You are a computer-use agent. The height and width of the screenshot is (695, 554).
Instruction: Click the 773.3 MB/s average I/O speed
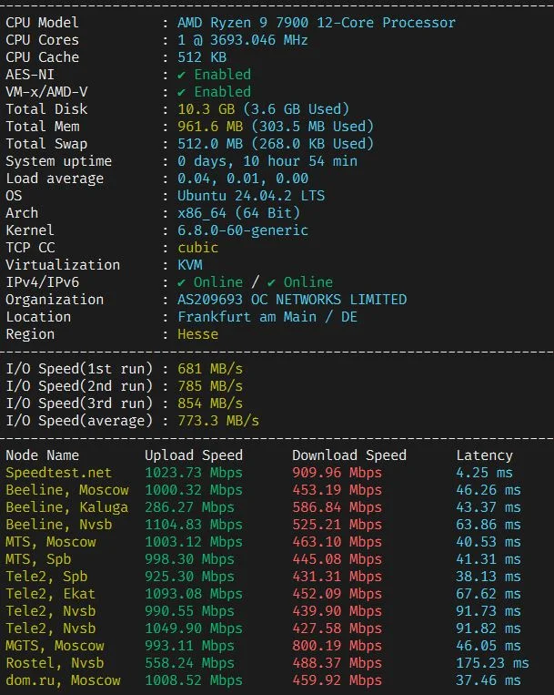pyautogui.click(x=218, y=421)
